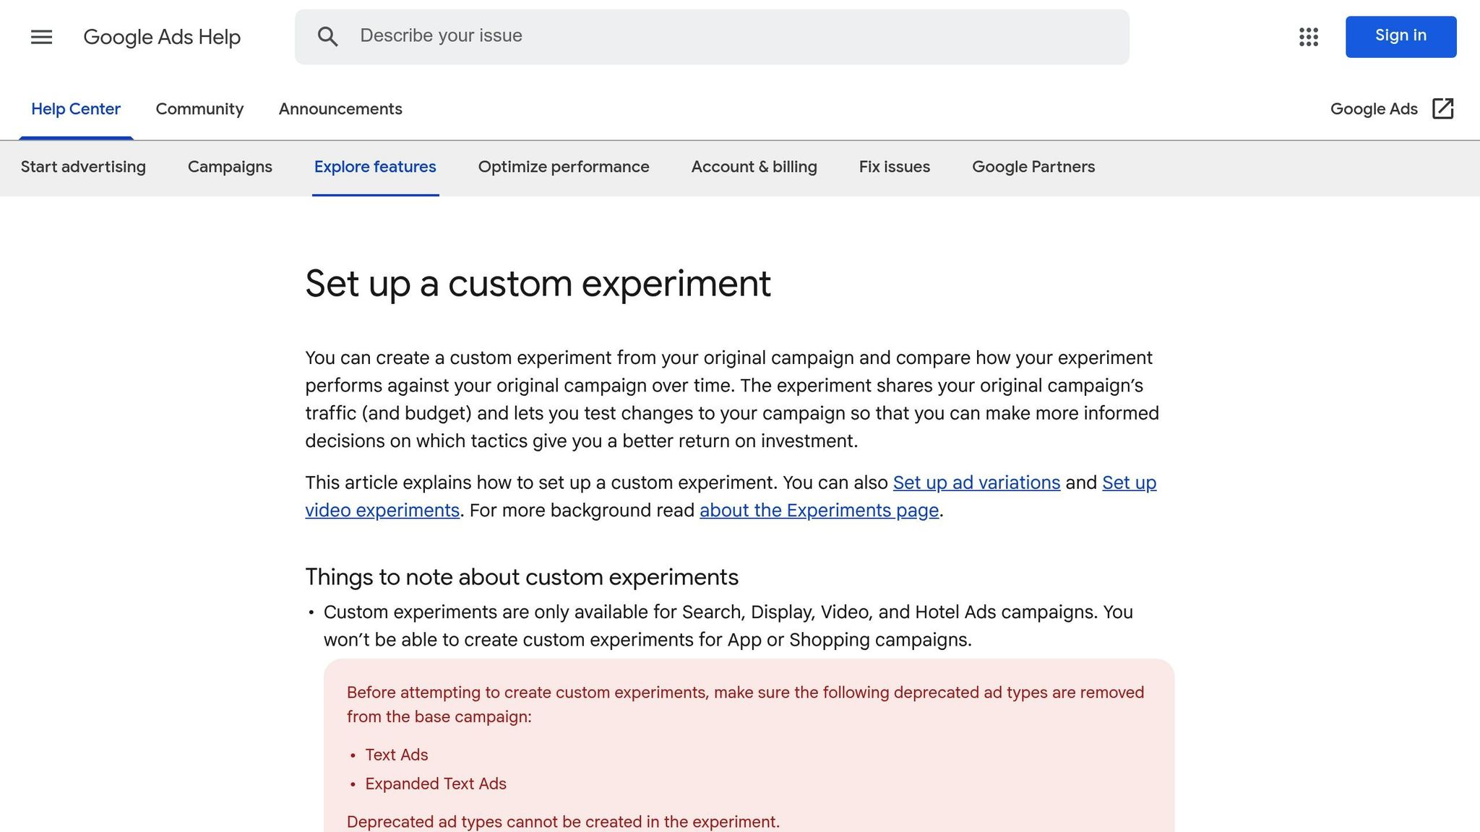Select the Campaigns category
This screenshot has width=1480, height=832.
(230, 167)
